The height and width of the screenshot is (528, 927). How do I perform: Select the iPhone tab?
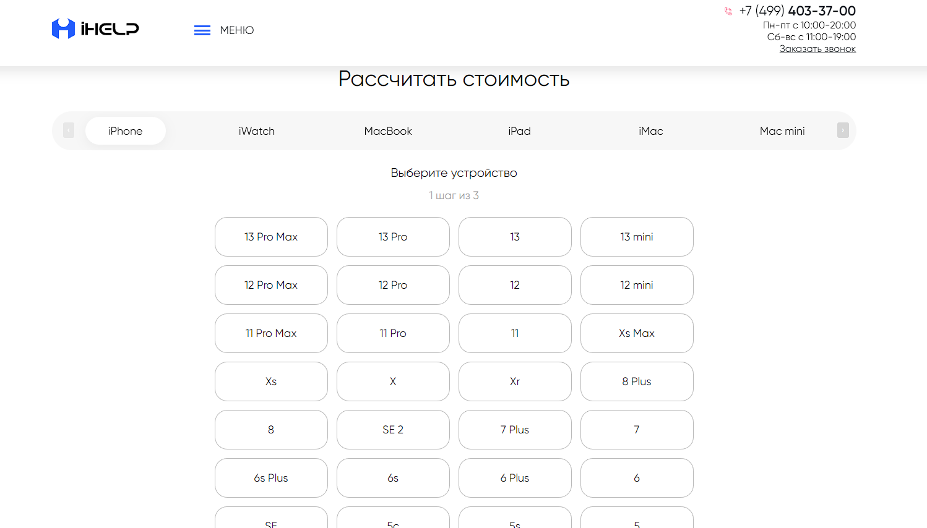(x=126, y=131)
